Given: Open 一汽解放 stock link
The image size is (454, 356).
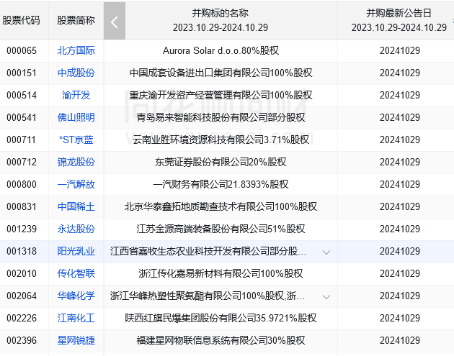Looking at the screenshot, I should tap(76, 185).
